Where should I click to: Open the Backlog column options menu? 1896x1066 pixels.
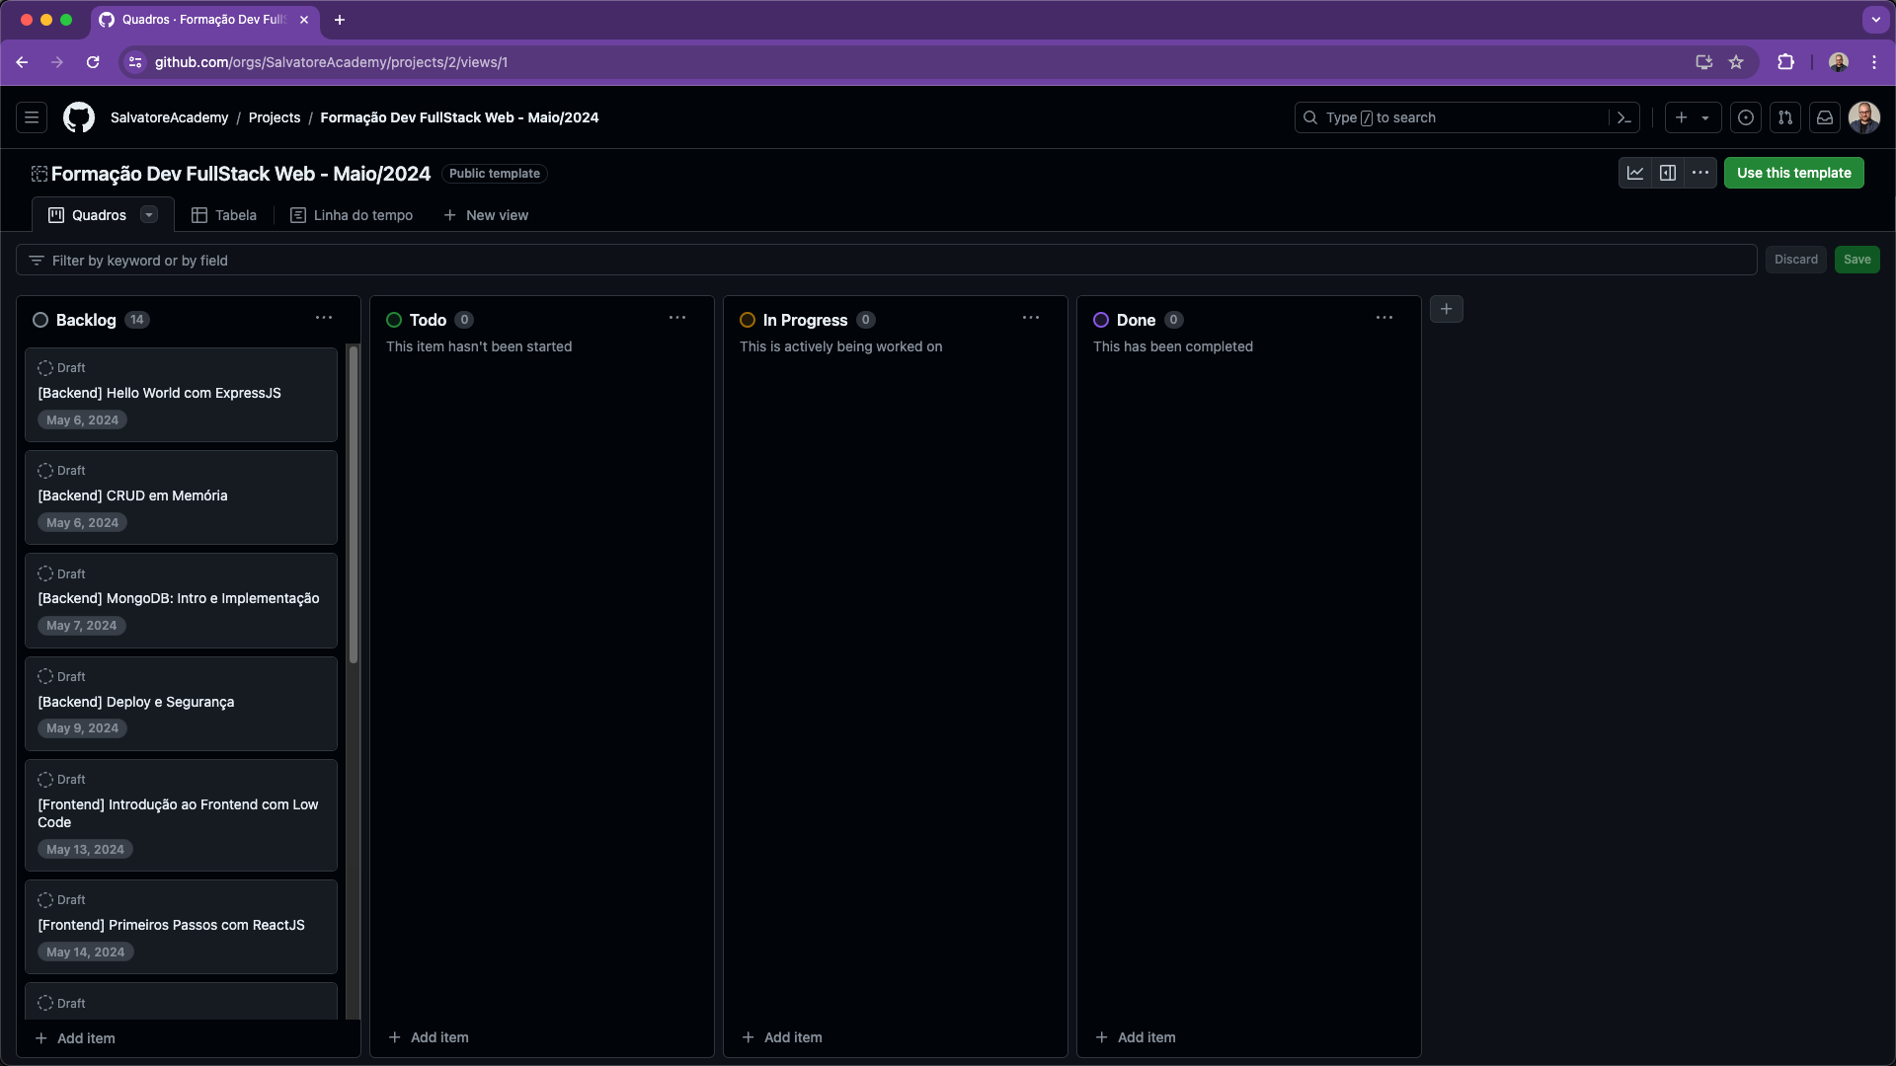pyautogui.click(x=324, y=318)
